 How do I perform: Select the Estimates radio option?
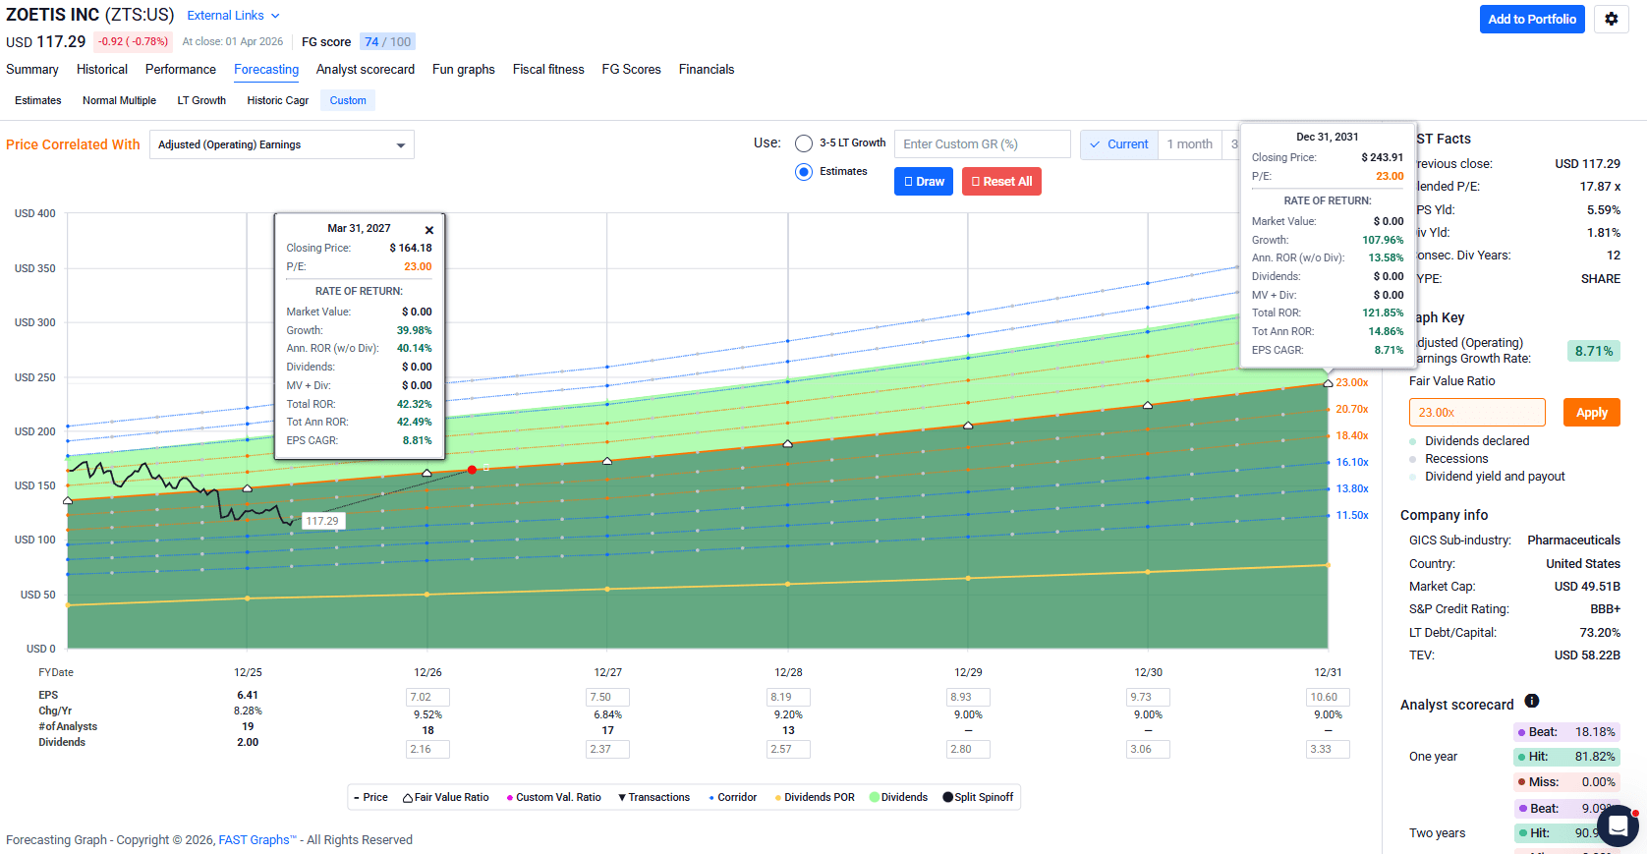[x=804, y=172]
